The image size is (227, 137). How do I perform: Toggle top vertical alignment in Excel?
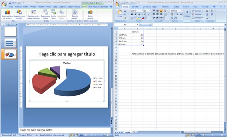point(154,11)
